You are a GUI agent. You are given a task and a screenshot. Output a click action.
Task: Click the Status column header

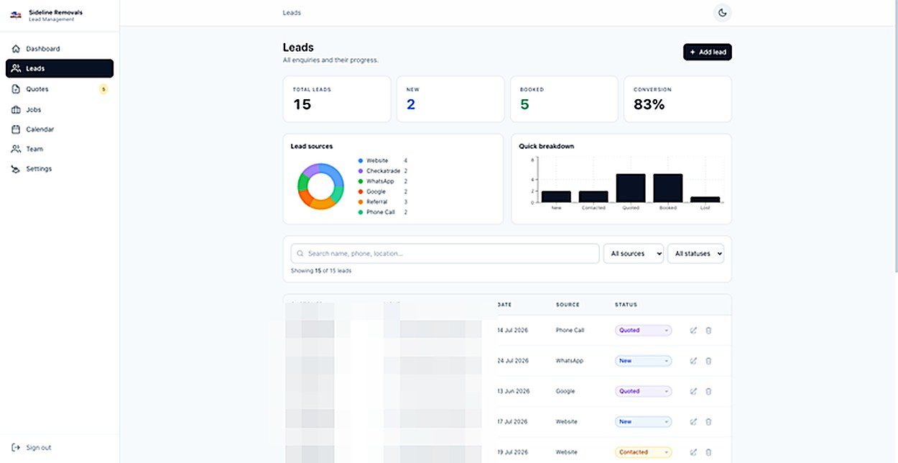(626, 305)
